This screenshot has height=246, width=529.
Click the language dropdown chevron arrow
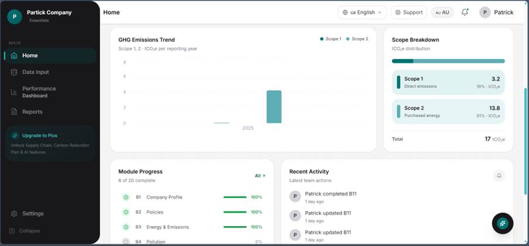[x=380, y=12]
